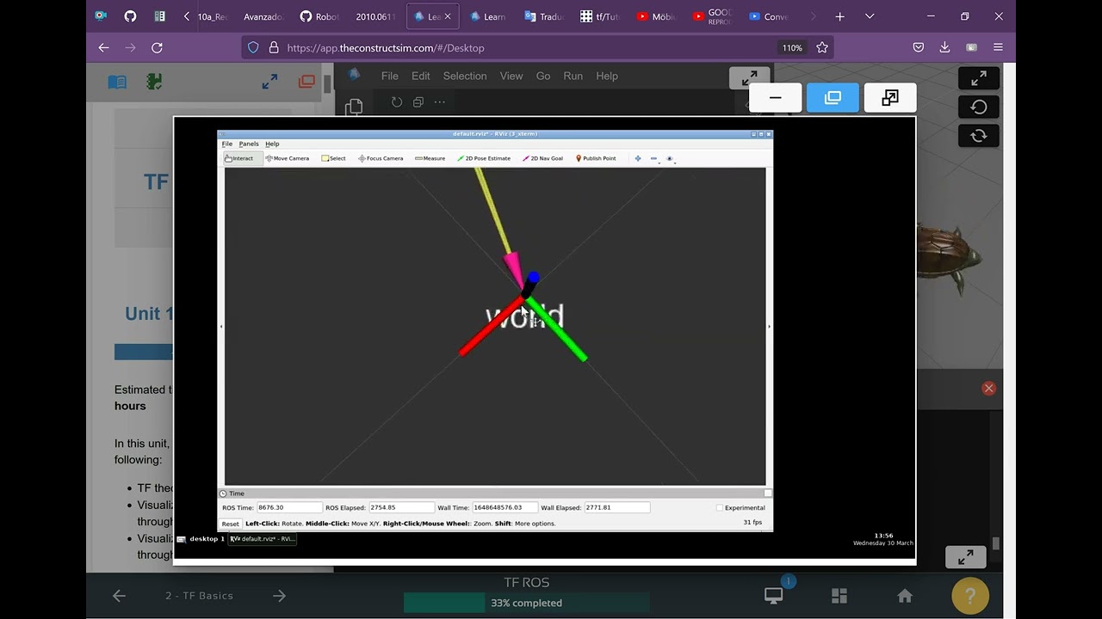The height and width of the screenshot is (619, 1102).
Task: Open the eye view-options dropdown in RViz toolbar
Action: click(670, 158)
